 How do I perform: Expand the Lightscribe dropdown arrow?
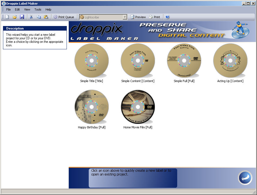125,17
